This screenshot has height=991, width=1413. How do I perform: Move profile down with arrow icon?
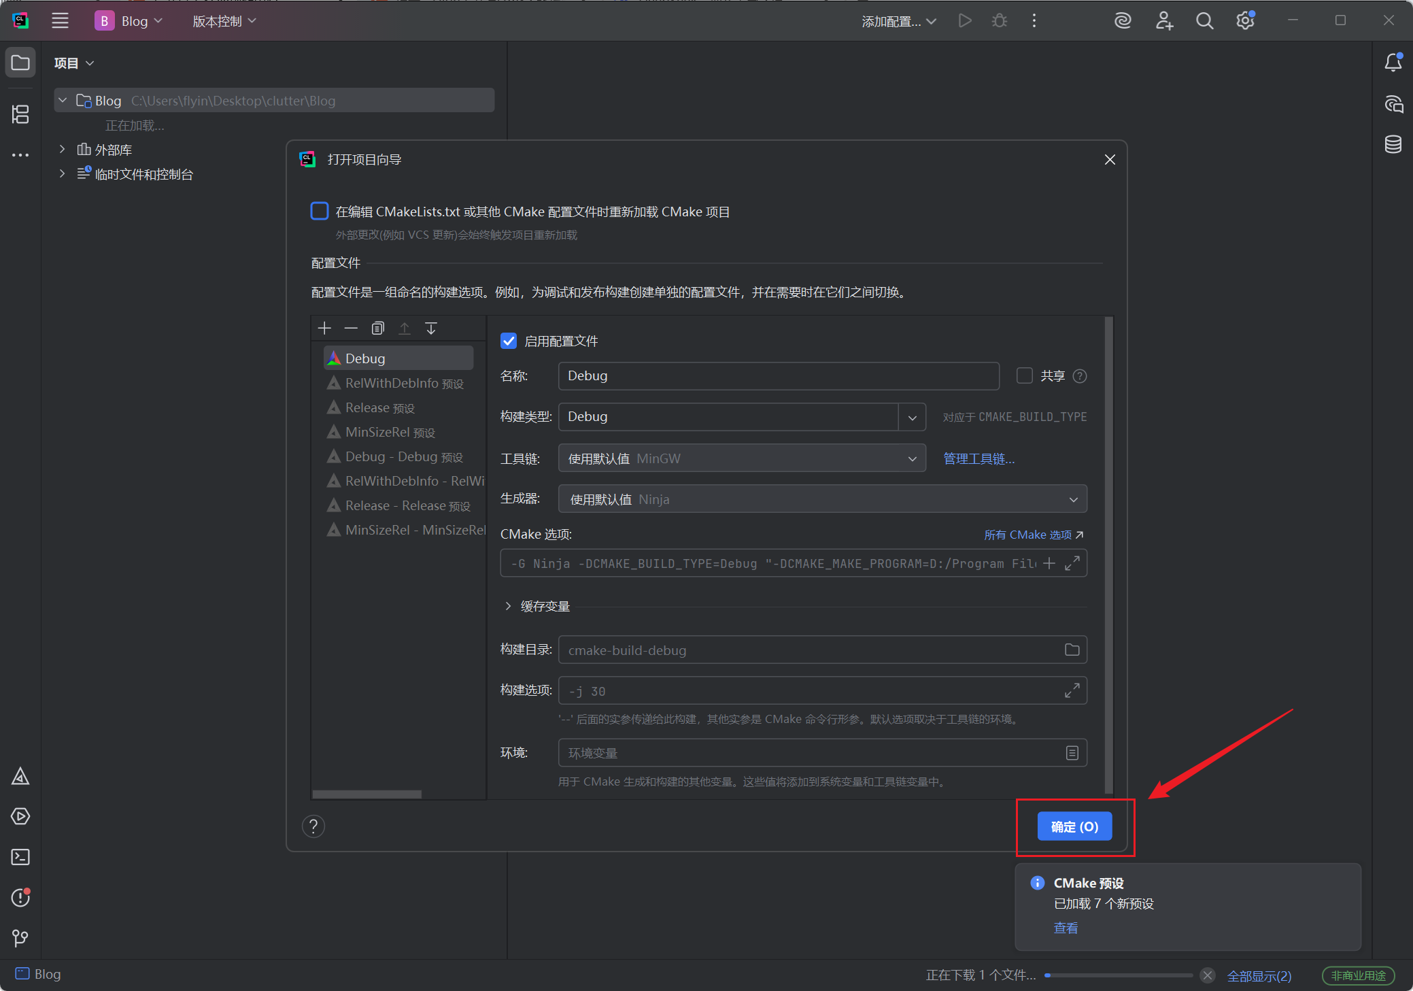point(431,329)
